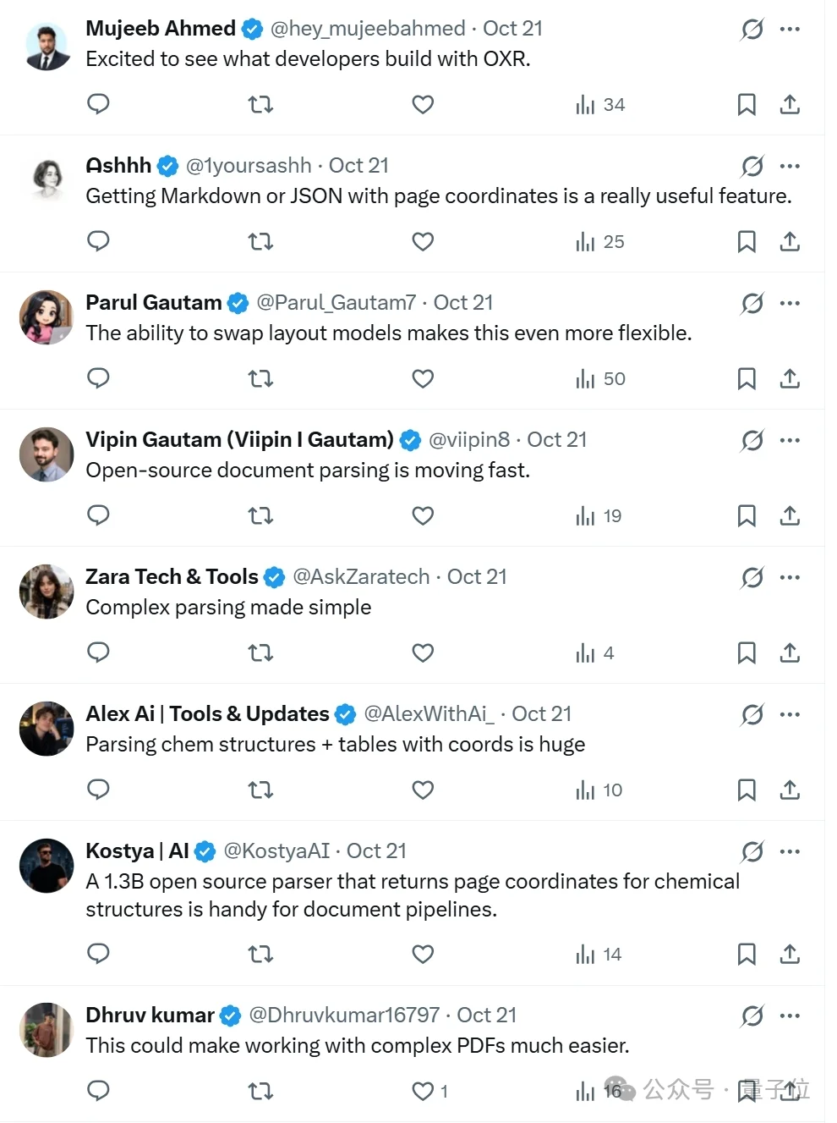
Task: Reply to Mujeeb Ahmed's tweet
Action: pos(98,104)
